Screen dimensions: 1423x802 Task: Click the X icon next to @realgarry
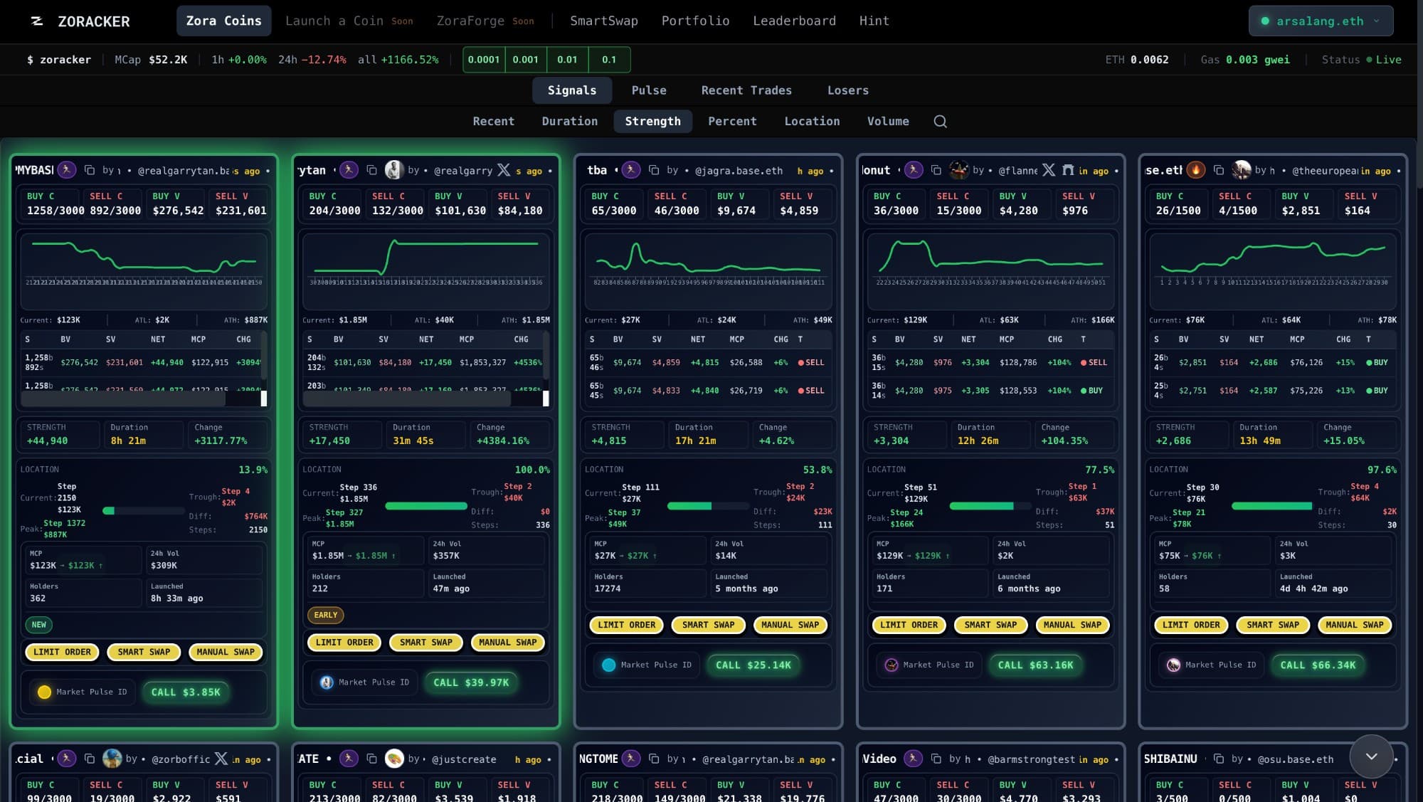point(504,170)
